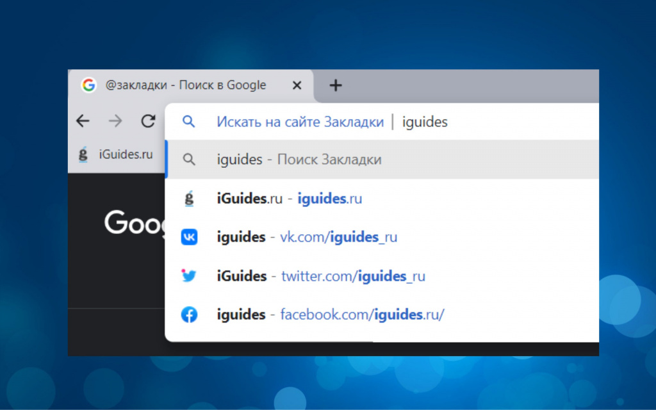Click the gray magnifier icon in first suggestion
656x410 pixels.
click(x=189, y=160)
